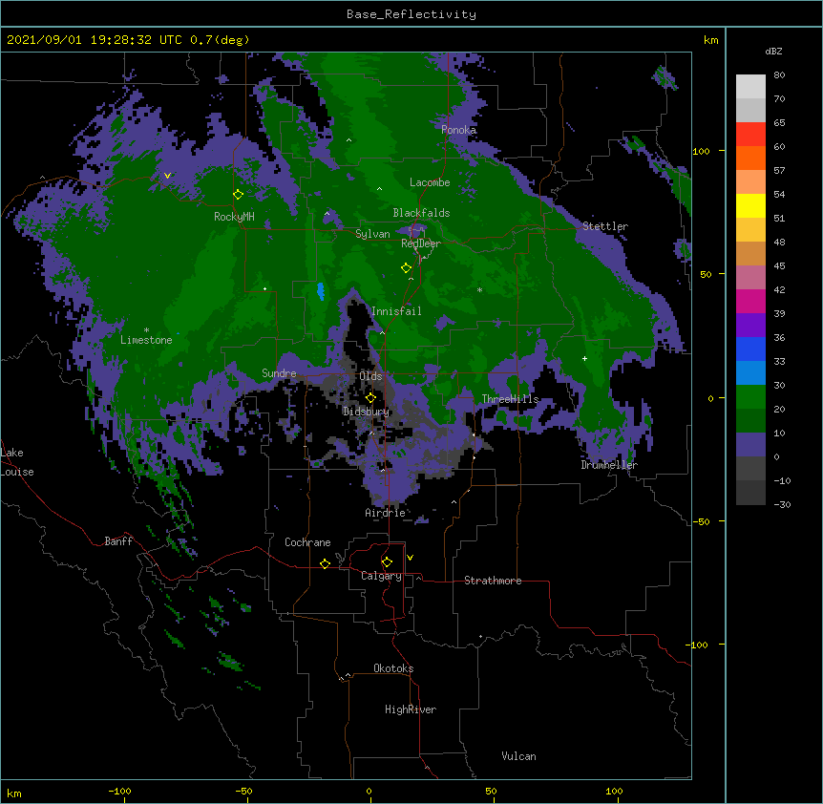The width and height of the screenshot is (823, 804).
Task: Click the HighRiver city label
Action: [x=411, y=709]
